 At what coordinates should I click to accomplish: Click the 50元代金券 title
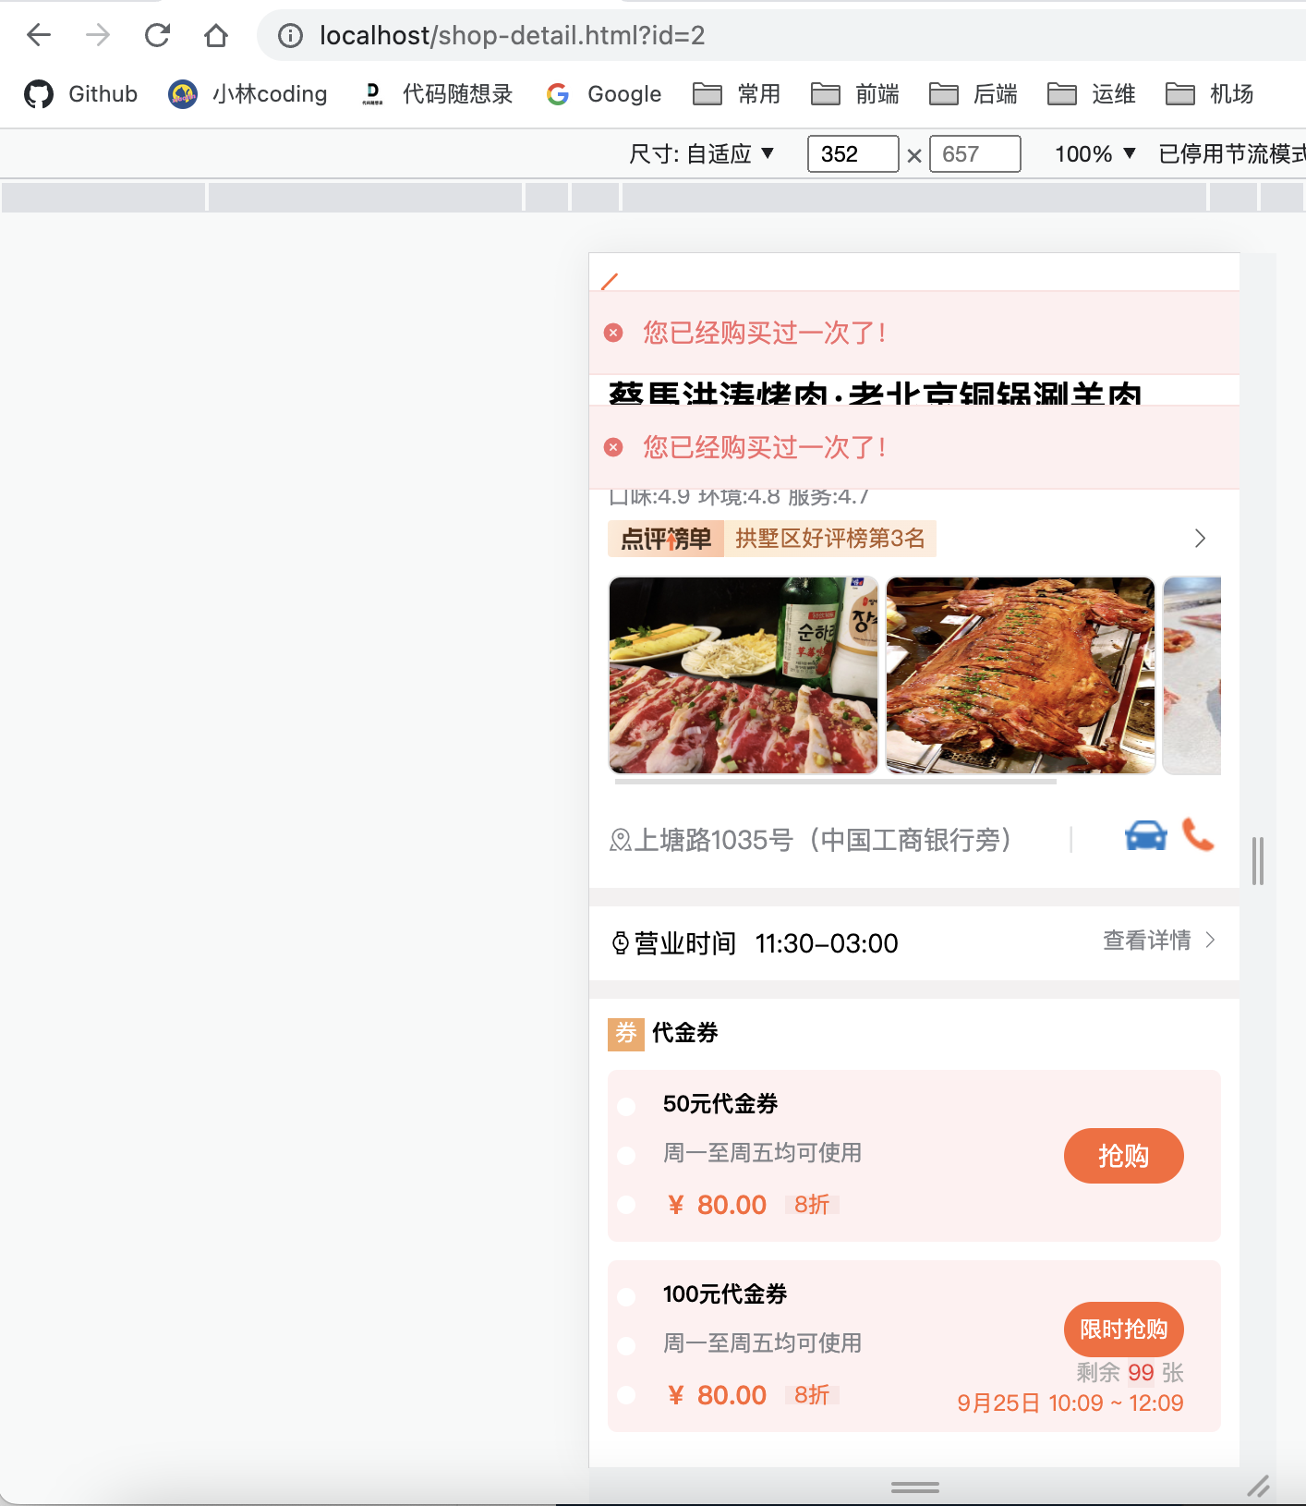click(x=720, y=1104)
